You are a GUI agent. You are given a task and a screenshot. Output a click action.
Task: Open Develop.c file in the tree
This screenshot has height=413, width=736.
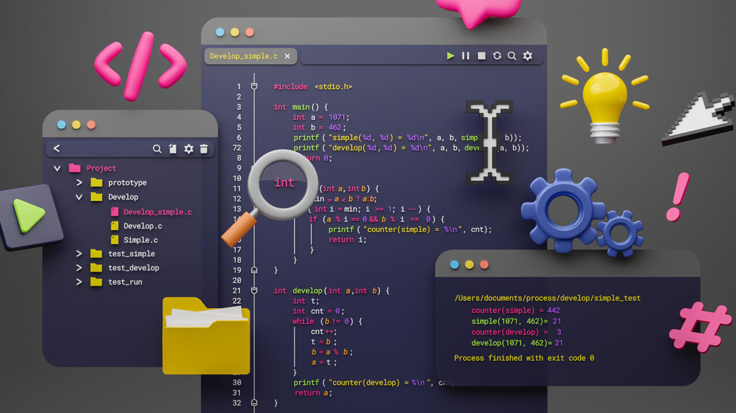coord(143,226)
